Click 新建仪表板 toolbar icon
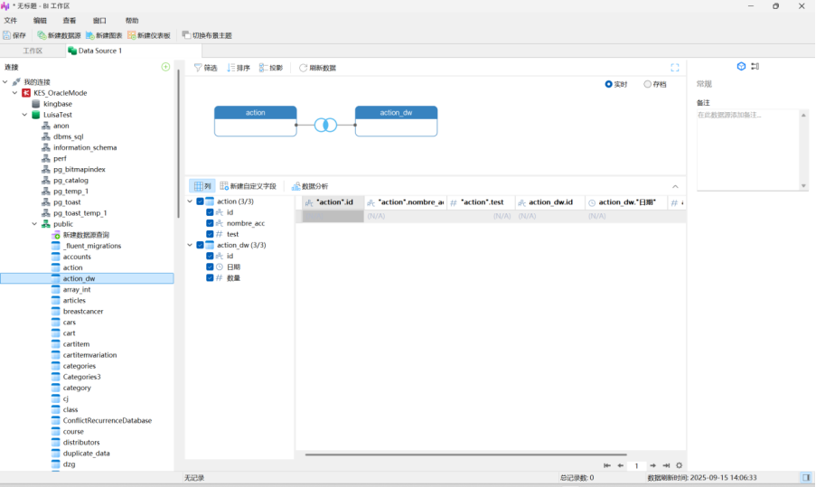The image size is (816, 487). 149,35
